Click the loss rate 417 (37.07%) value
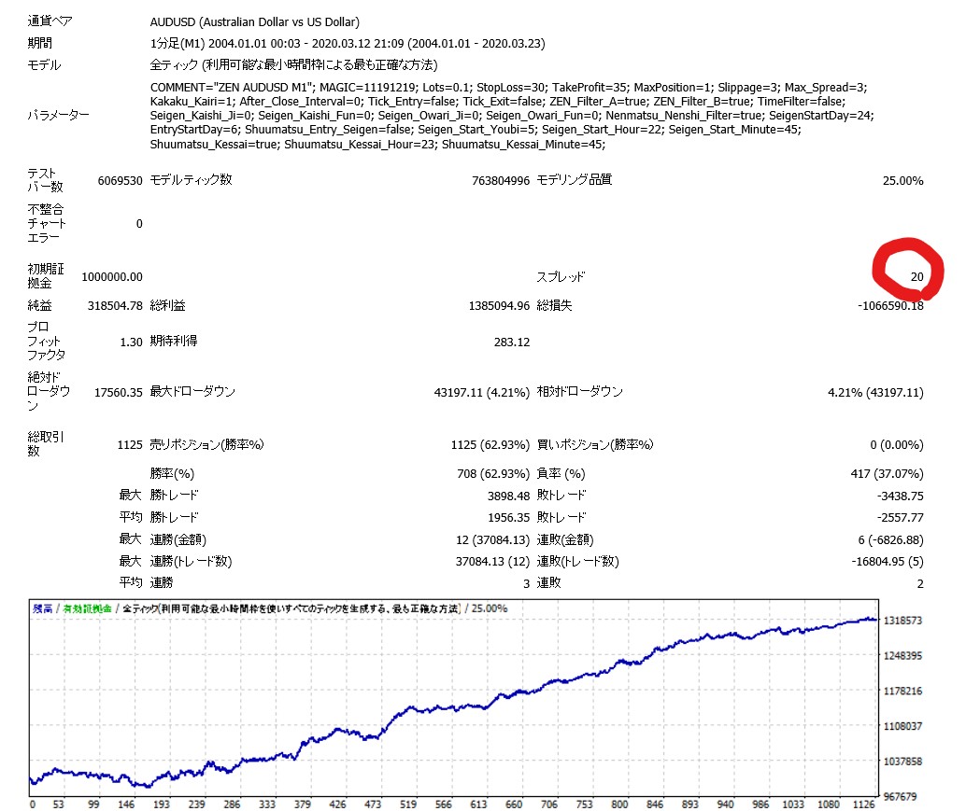The height and width of the screenshot is (811, 966). [884, 473]
